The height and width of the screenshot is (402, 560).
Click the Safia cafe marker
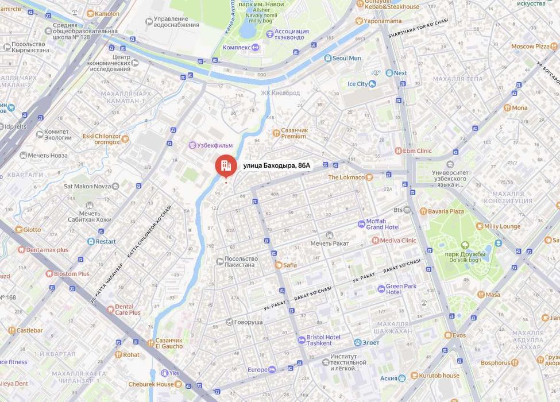pyautogui.click(x=279, y=265)
